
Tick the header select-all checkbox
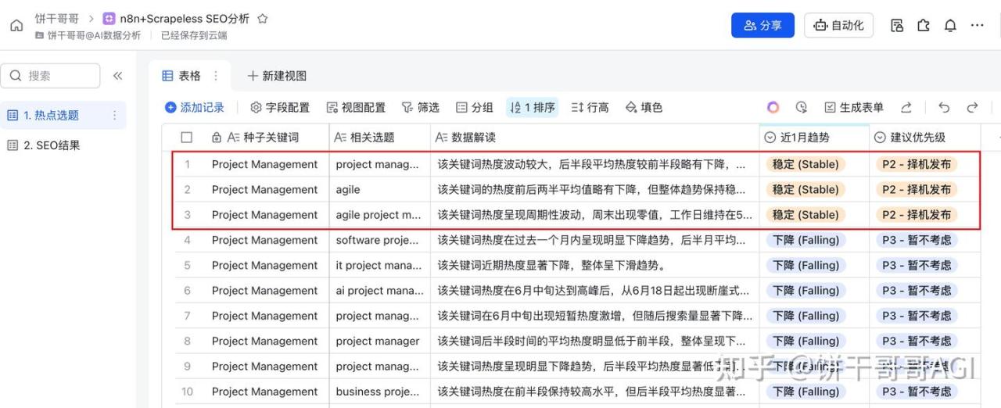186,138
